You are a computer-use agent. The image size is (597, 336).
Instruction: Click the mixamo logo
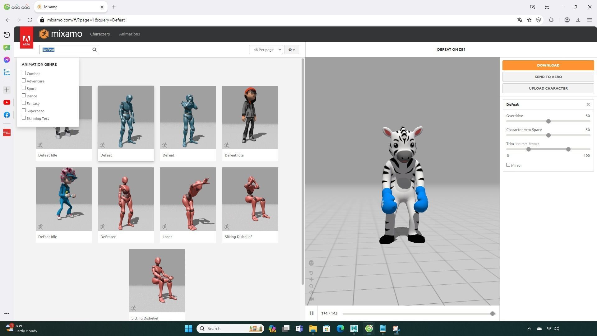61,34
